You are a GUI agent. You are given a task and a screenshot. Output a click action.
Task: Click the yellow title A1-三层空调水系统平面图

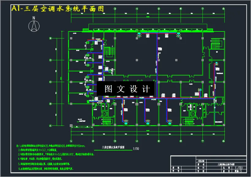(58, 9)
